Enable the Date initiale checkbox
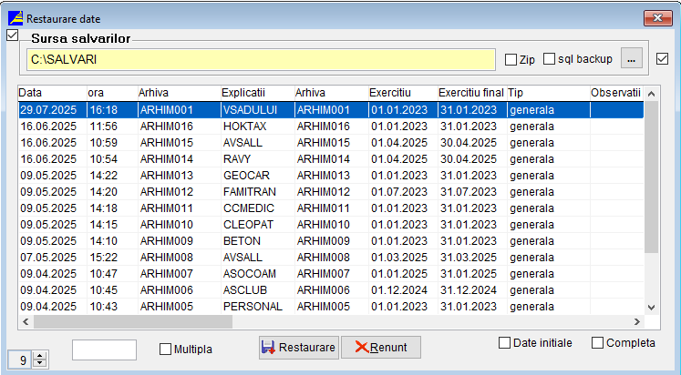This screenshot has height=375, width=681. tap(504, 343)
